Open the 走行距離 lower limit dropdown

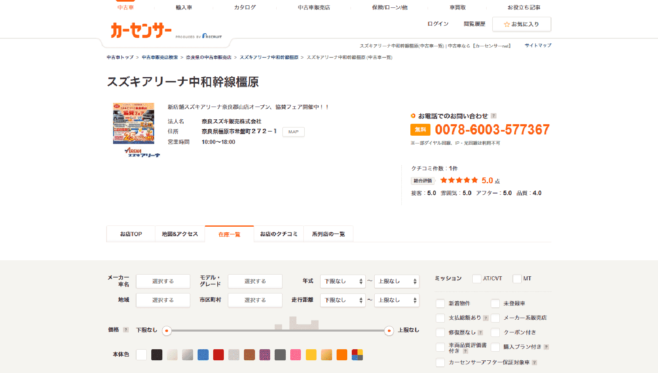[x=343, y=300]
